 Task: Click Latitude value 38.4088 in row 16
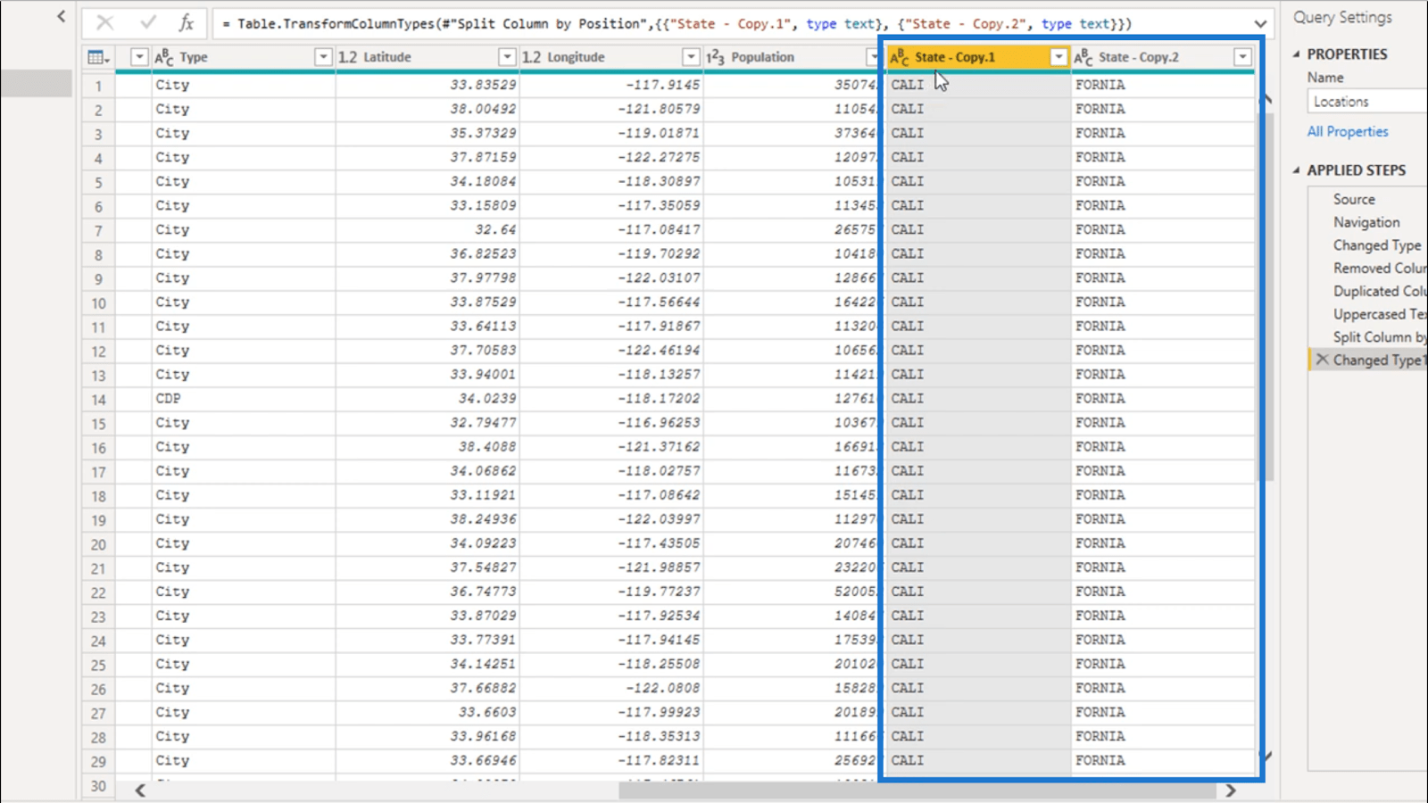[487, 446]
